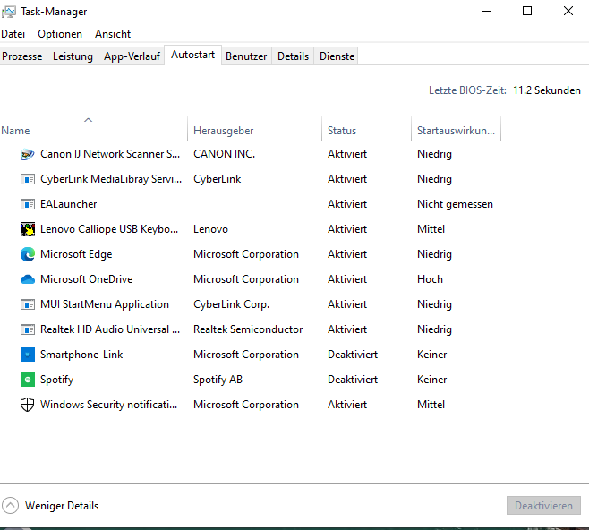589x530 pixels.
Task: Click the Realtek HD Audio Universal icon
Action: (28, 329)
